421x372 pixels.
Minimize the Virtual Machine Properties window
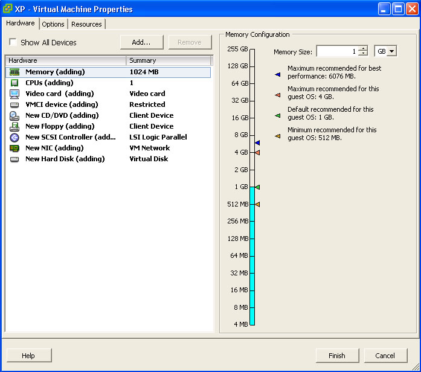point(384,9)
